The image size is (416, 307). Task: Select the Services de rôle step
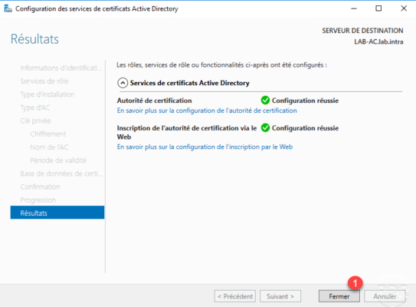[44, 81]
